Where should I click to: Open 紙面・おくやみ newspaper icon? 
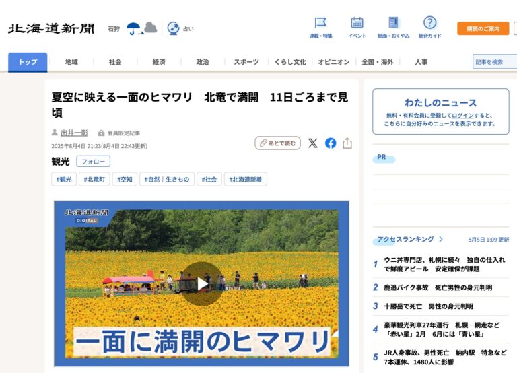(x=393, y=24)
